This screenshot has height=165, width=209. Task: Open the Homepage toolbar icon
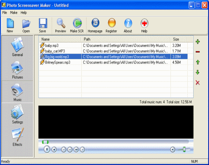[x=95, y=23]
